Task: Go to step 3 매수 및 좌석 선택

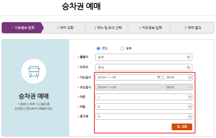Action: click(108, 28)
